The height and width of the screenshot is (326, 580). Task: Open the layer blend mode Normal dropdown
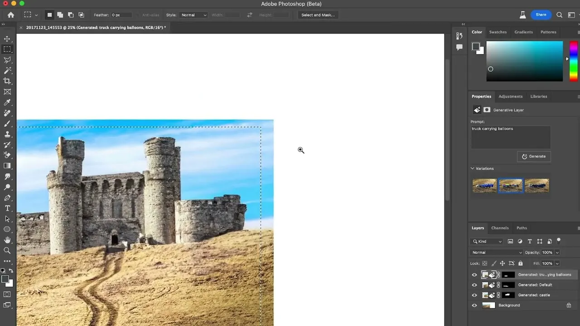coord(497,253)
